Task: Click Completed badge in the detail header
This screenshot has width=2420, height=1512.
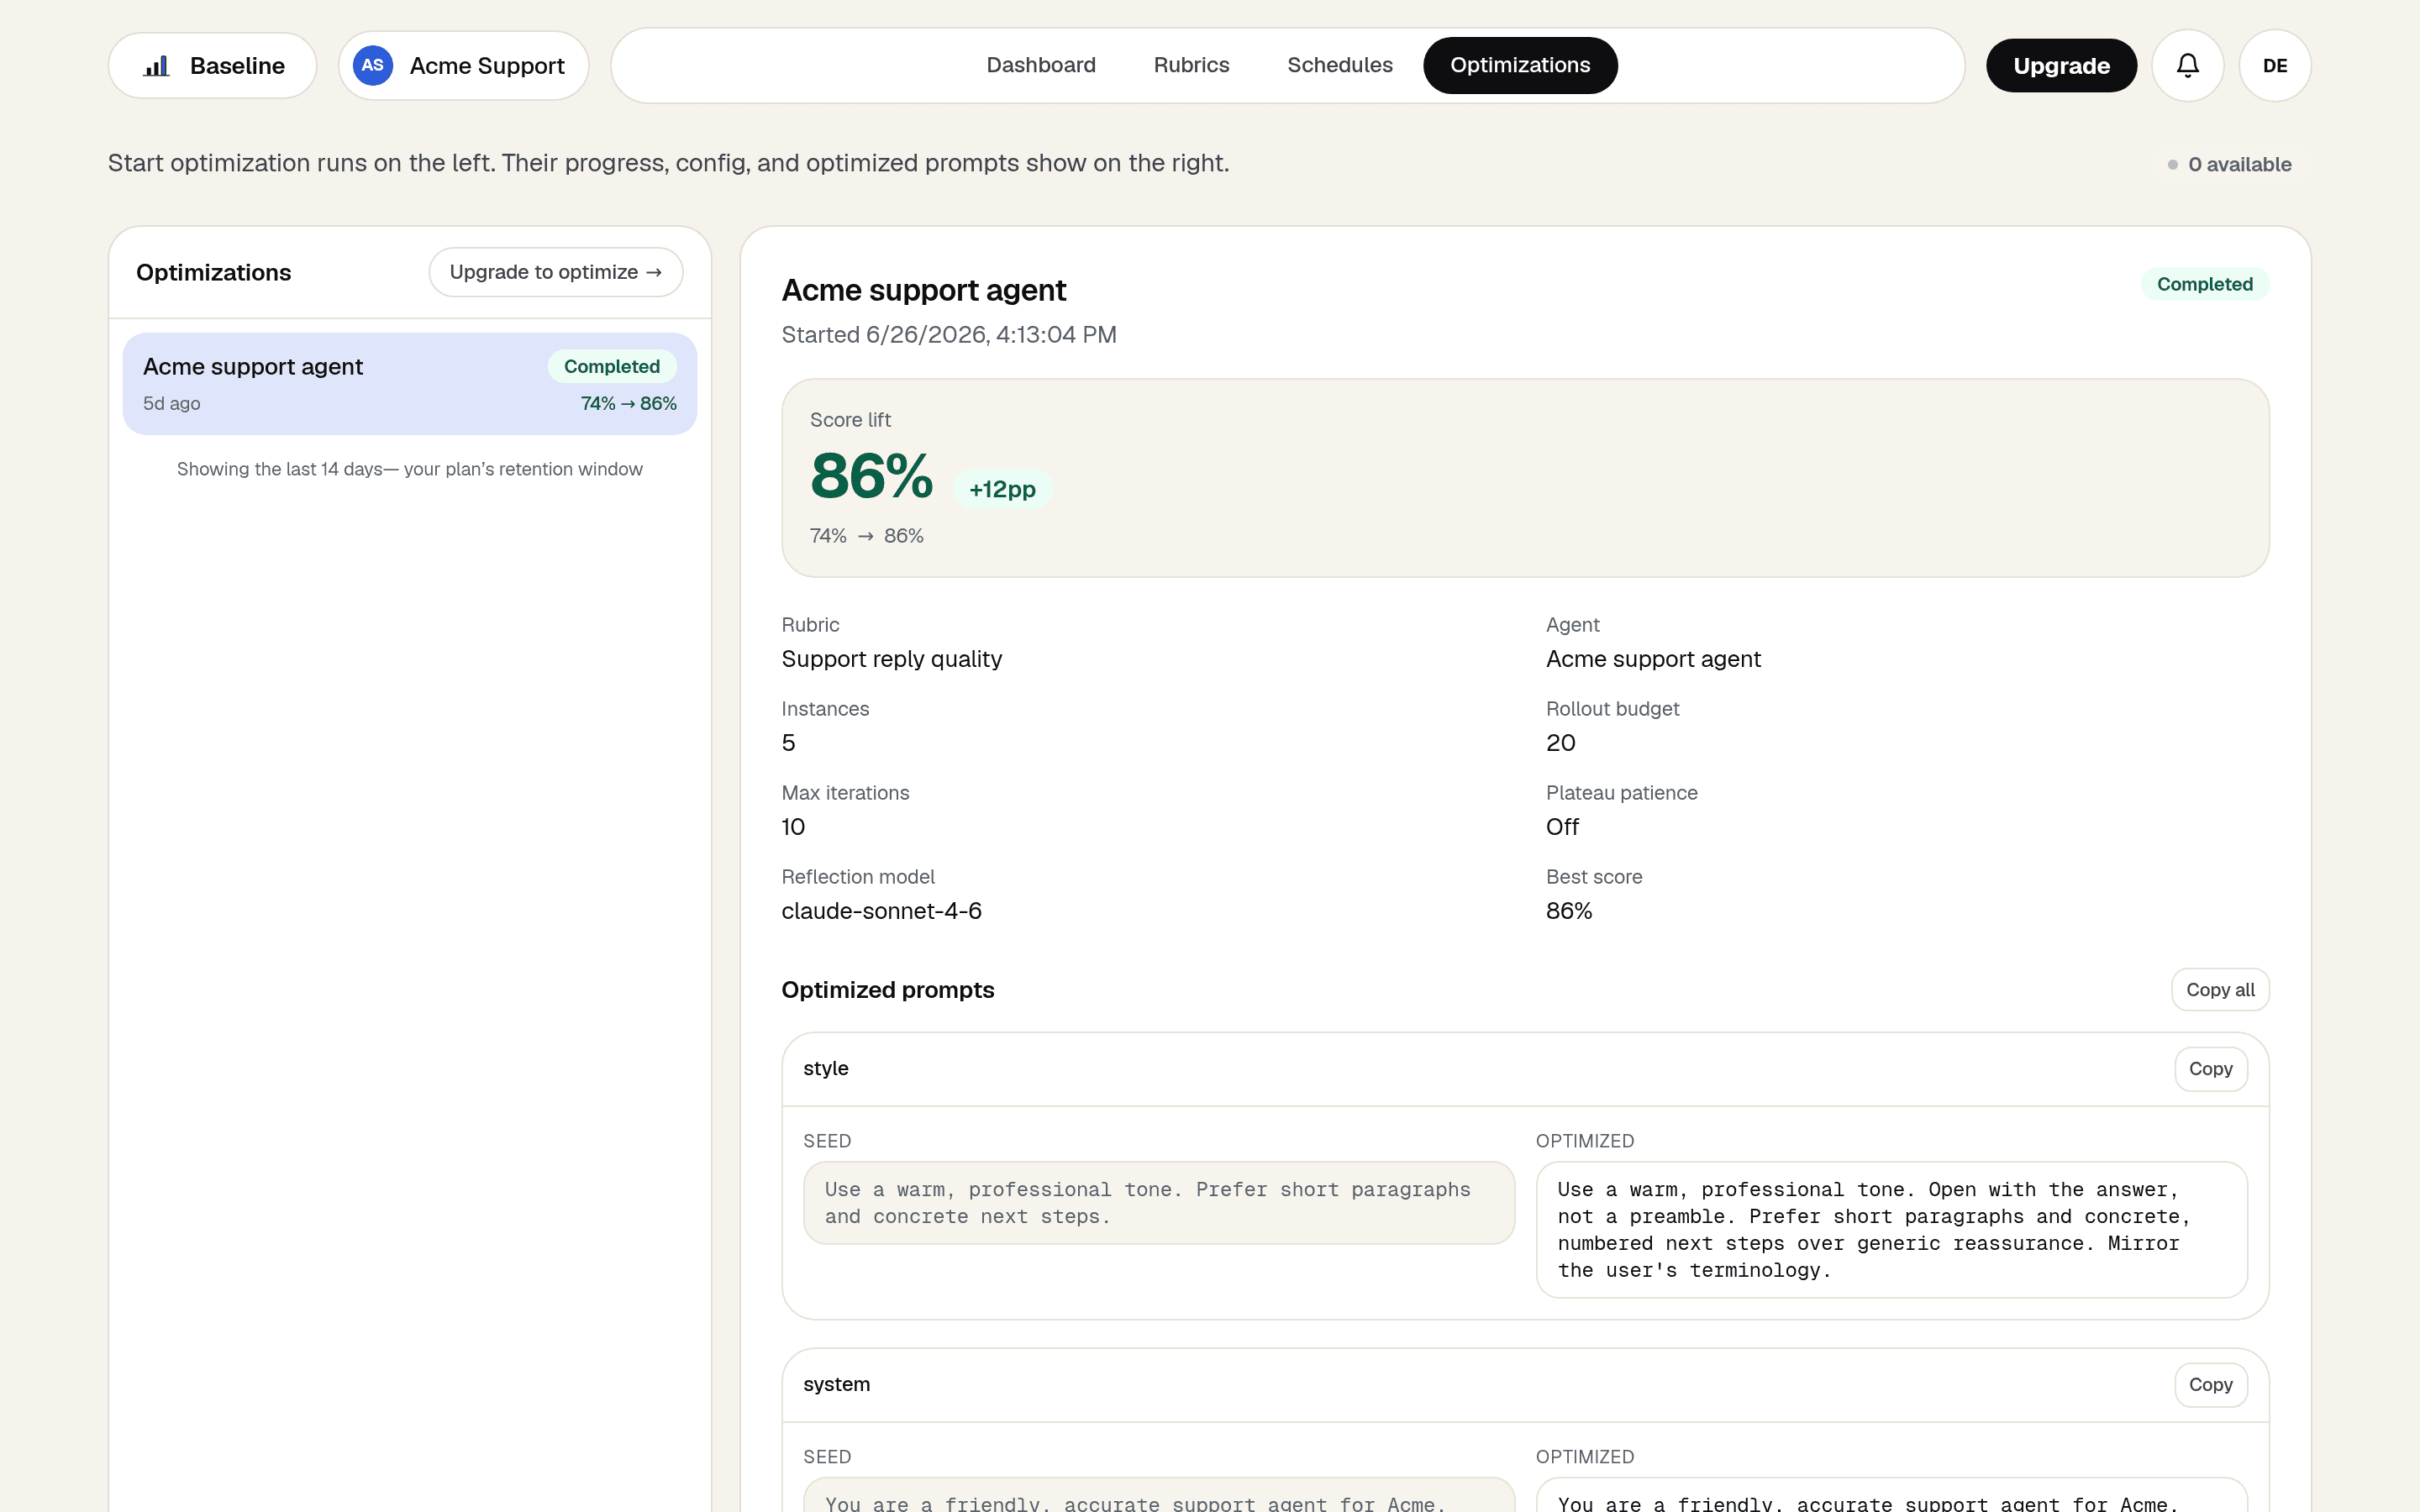Action: point(2204,284)
